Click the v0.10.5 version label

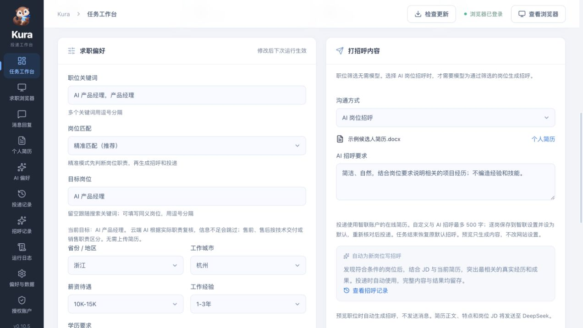tap(22, 325)
